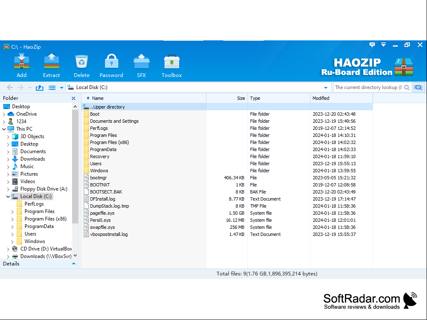This screenshot has height=320, width=427.
Task: Toggle the eye icon beside search
Action: pos(418,87)
